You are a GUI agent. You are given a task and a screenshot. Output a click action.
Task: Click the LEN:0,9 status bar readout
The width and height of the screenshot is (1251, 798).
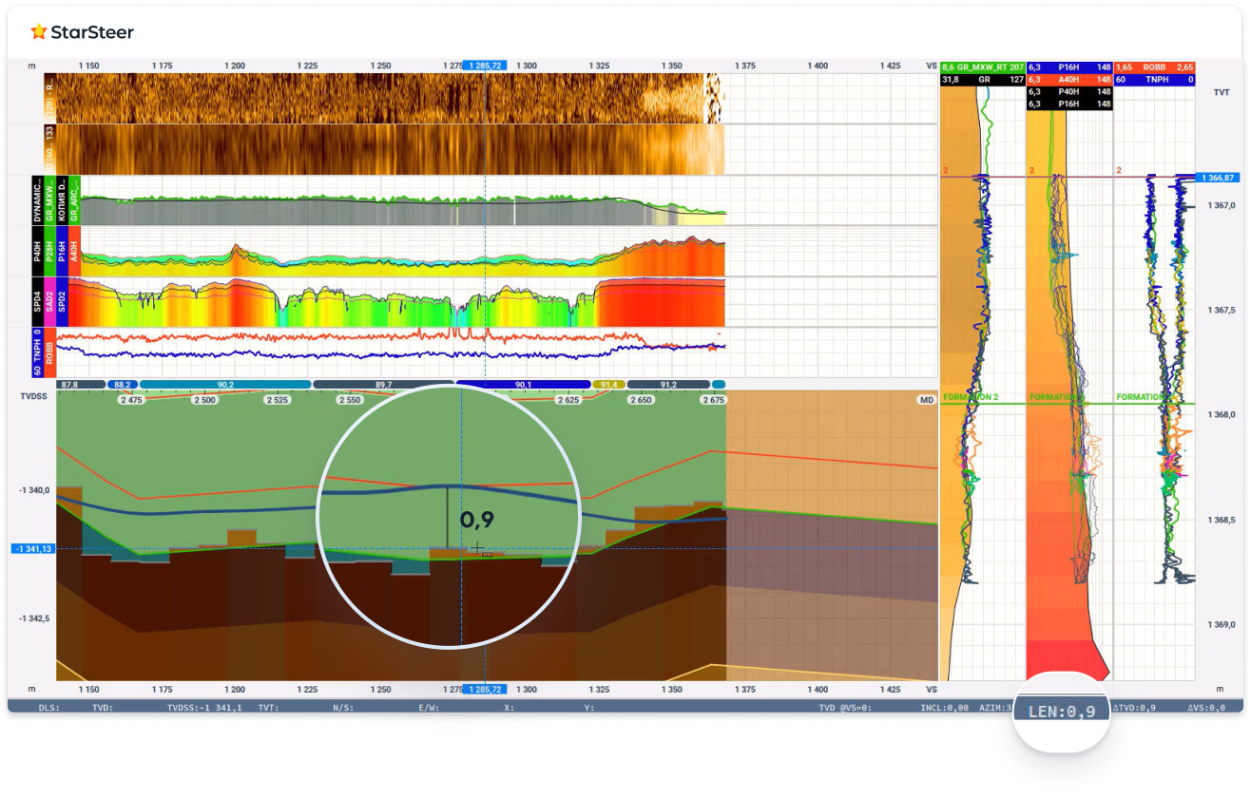tap(1061, 711)
